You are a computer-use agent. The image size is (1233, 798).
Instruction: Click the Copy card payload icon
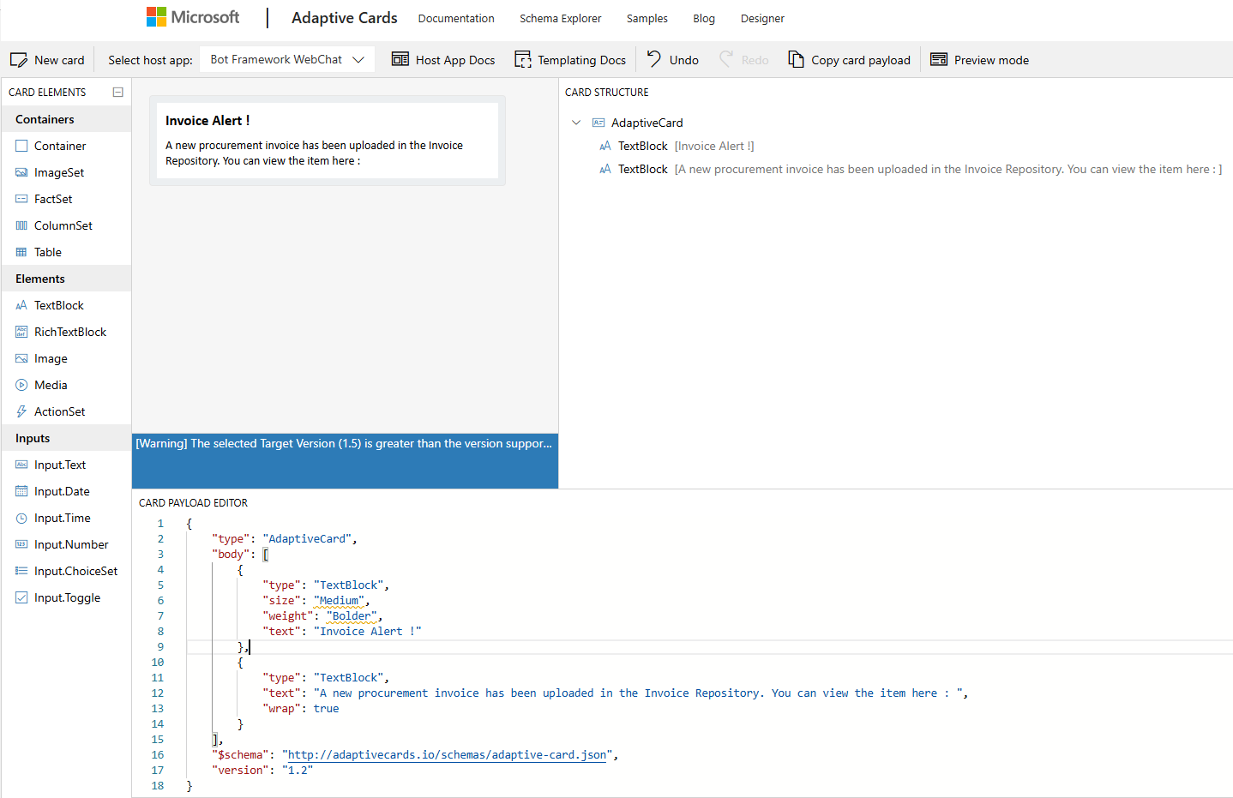(x=797, y=59)
